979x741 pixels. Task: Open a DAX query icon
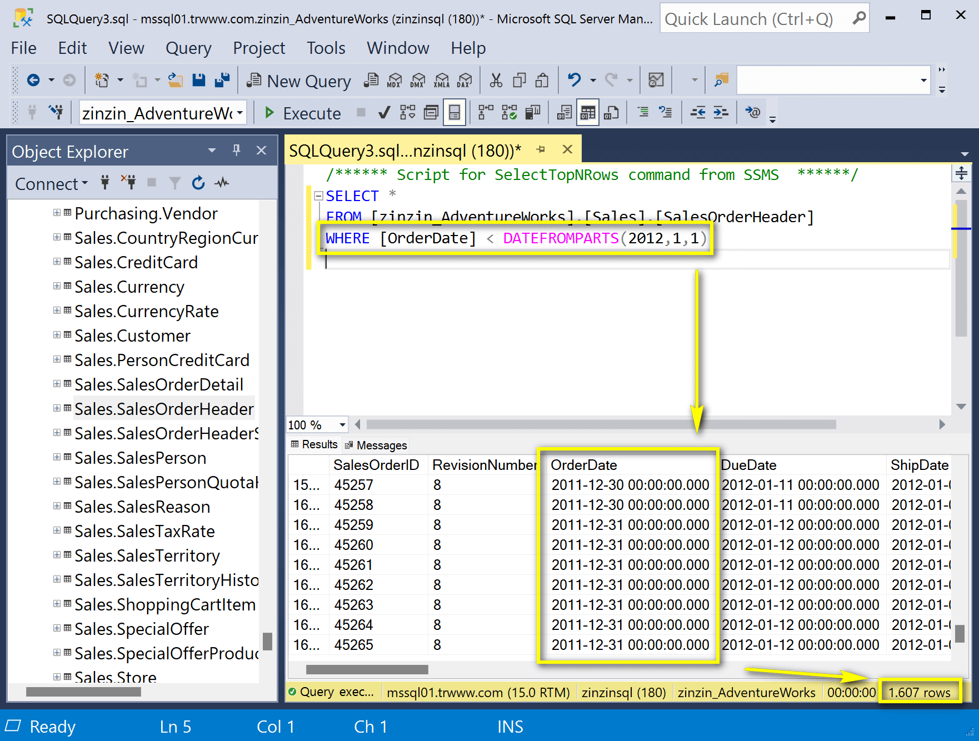click(464, 81)
